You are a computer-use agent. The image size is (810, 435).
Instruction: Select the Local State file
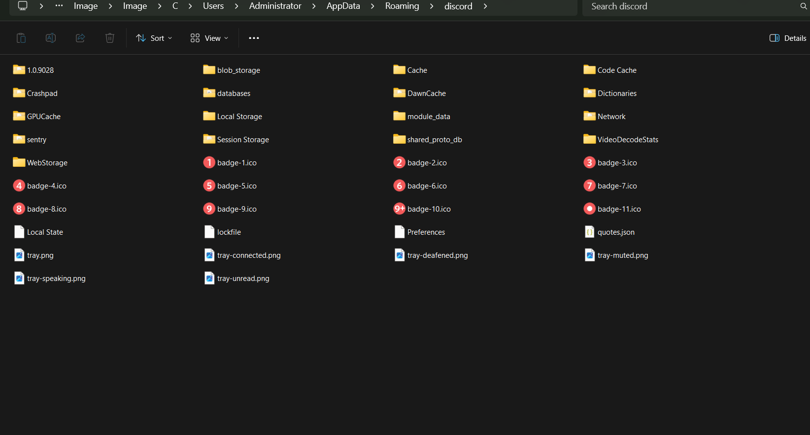pyautogui.click(x=38, y=232)
